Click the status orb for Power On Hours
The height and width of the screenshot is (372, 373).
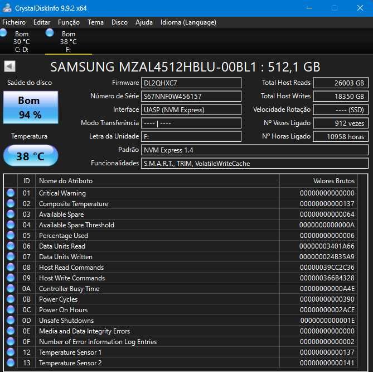point(11,309)
